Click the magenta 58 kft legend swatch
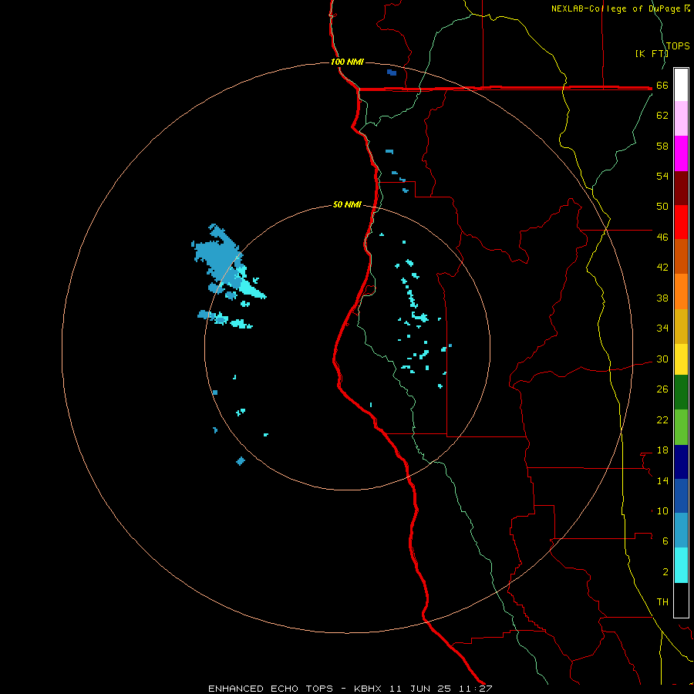This screenshot has height=694, width=694. 681,153
